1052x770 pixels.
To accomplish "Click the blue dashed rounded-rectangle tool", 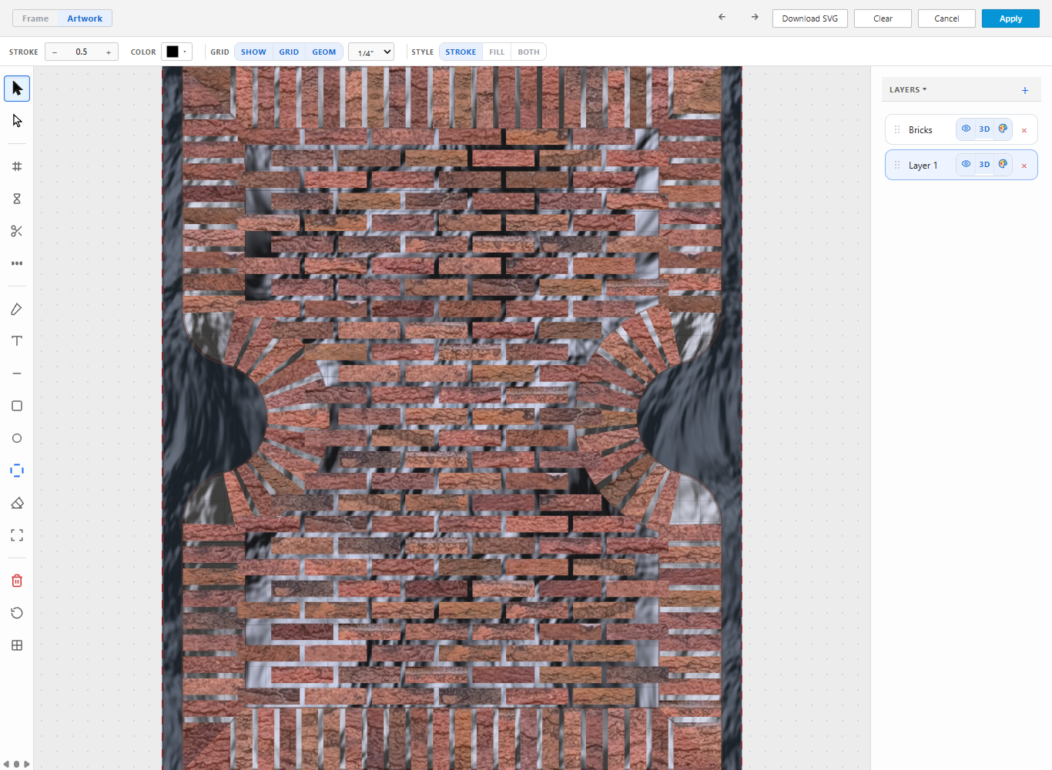I will [17, 470].
